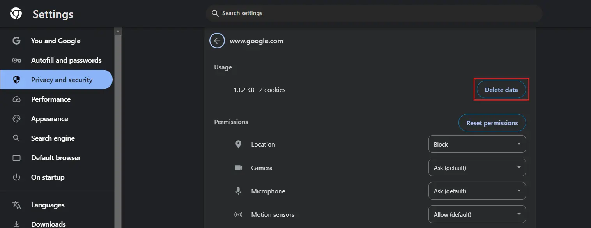
Task: Click the Languages translate icon
Action: (16, 205)
